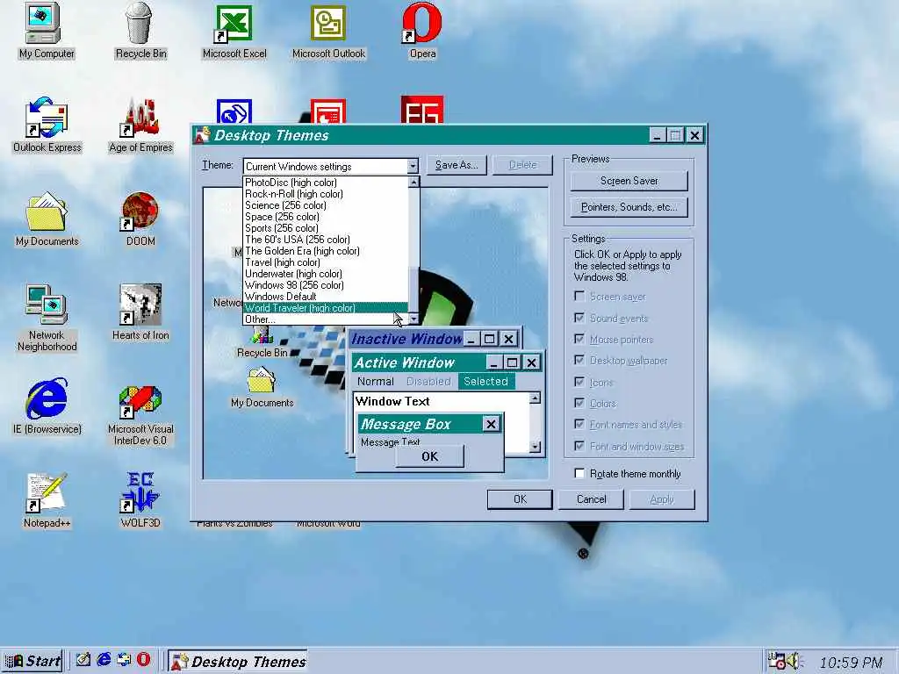Select the Age of Empires shortcut

click(x=140, y=125)
